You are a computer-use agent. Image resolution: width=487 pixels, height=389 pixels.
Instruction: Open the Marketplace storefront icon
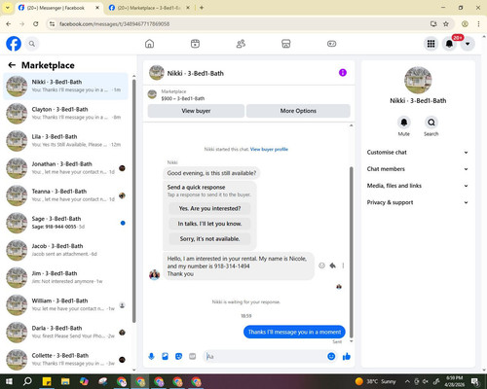click(x=286, y=44)
